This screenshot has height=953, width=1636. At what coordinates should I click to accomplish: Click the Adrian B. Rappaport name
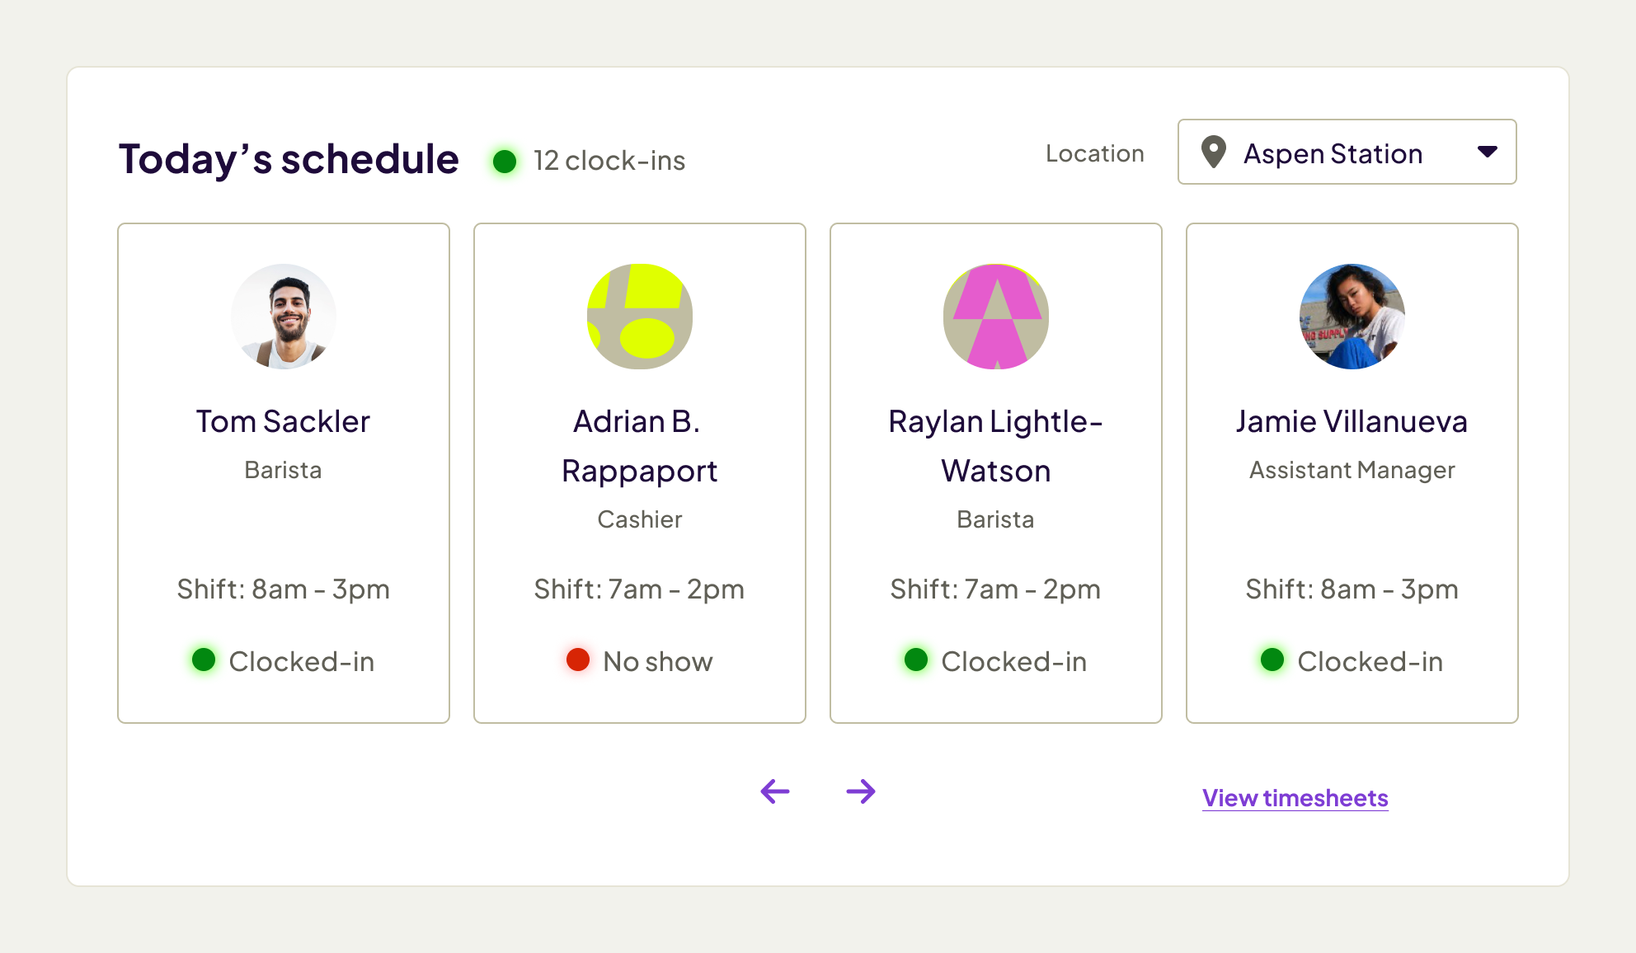639,446
